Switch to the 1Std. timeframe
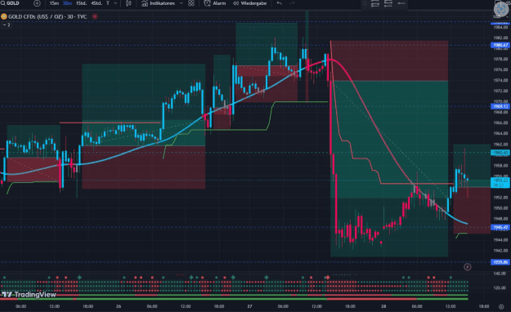The image size is (511, 312). point(81,3)
